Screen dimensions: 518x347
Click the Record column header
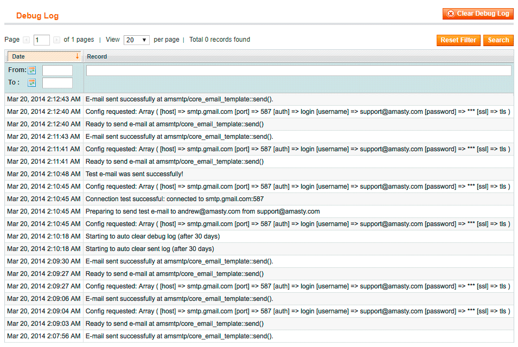(97, 56)
